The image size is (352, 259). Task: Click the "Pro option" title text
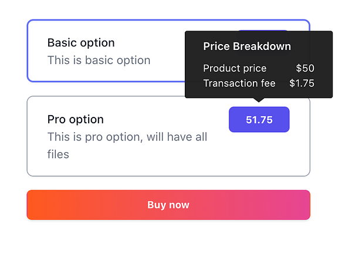pyautogui.click(x=75, y=119)
